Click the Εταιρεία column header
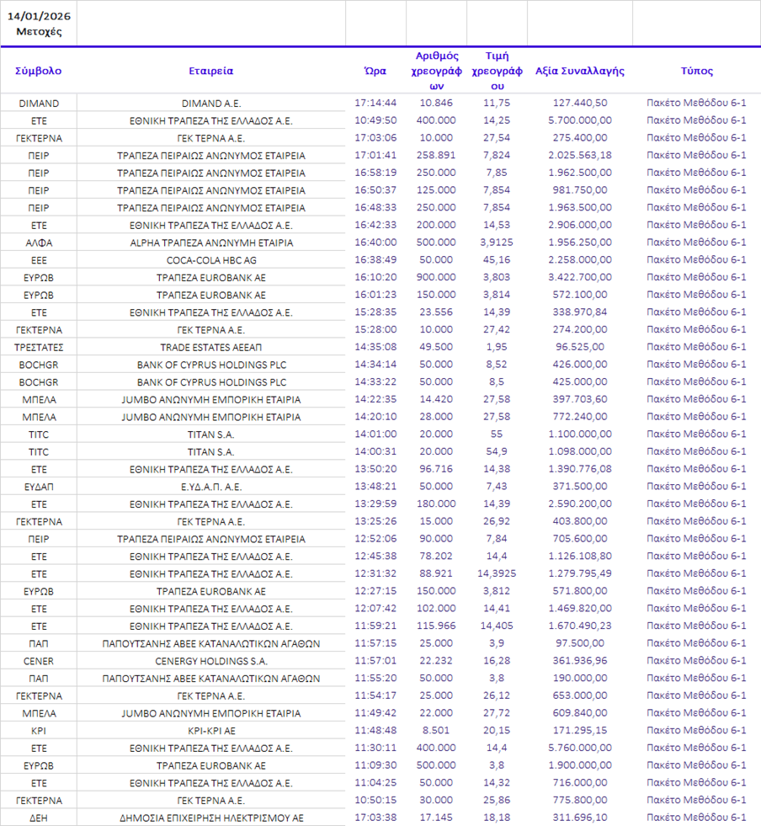Image resolution: width=761 pixels, height=826 pixels. (x=210, y=71)
